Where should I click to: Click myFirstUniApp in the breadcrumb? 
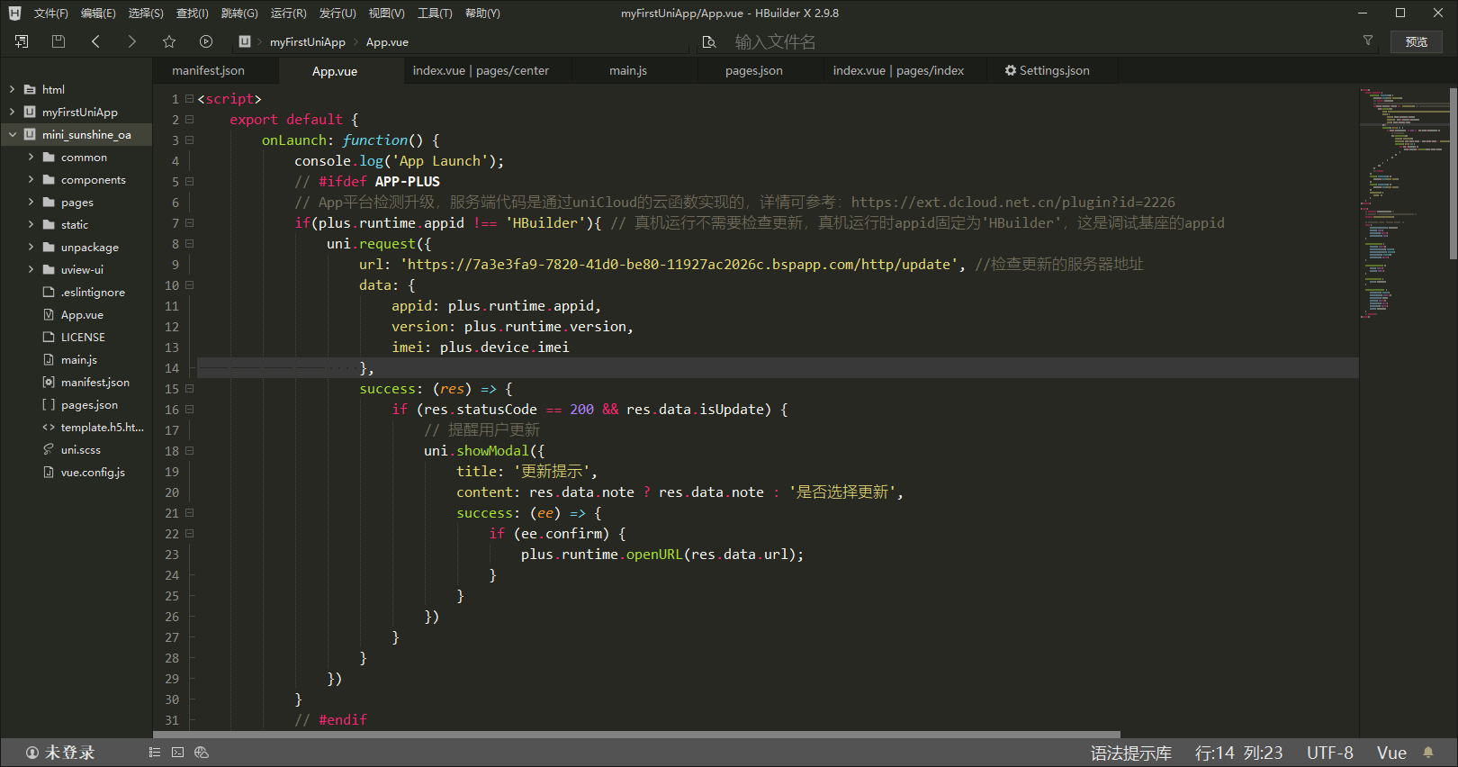[x=308, y=41]
